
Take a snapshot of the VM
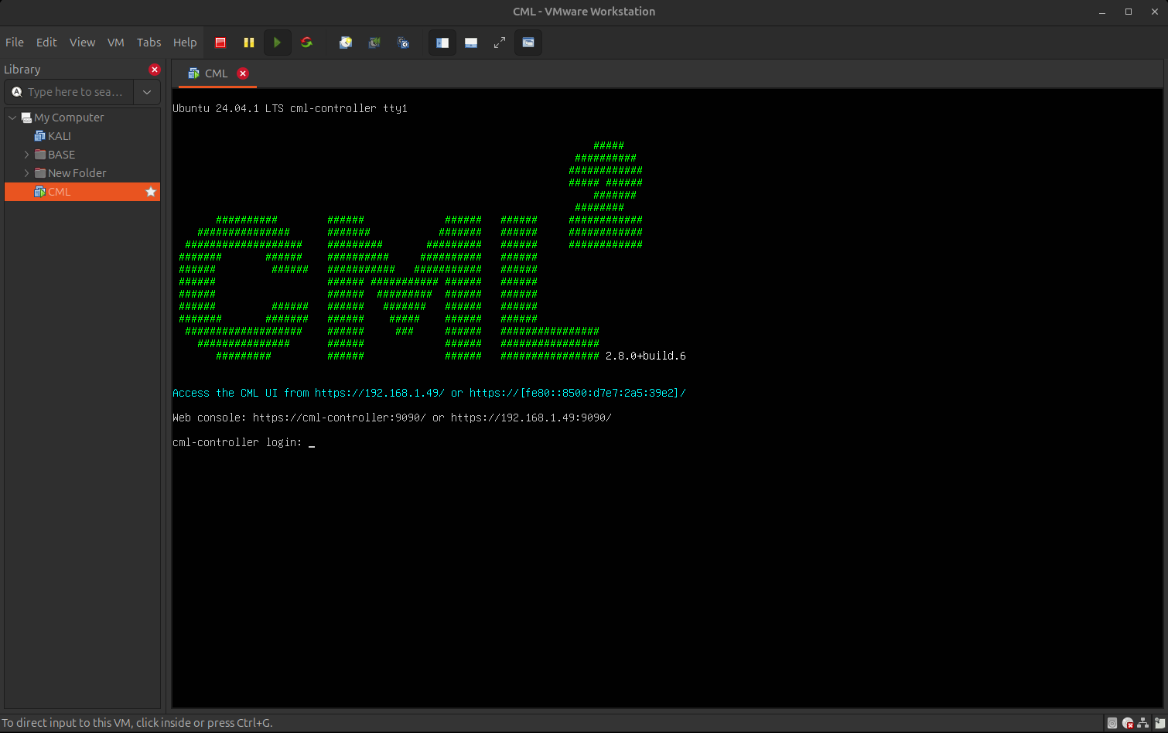coord(346,43)
